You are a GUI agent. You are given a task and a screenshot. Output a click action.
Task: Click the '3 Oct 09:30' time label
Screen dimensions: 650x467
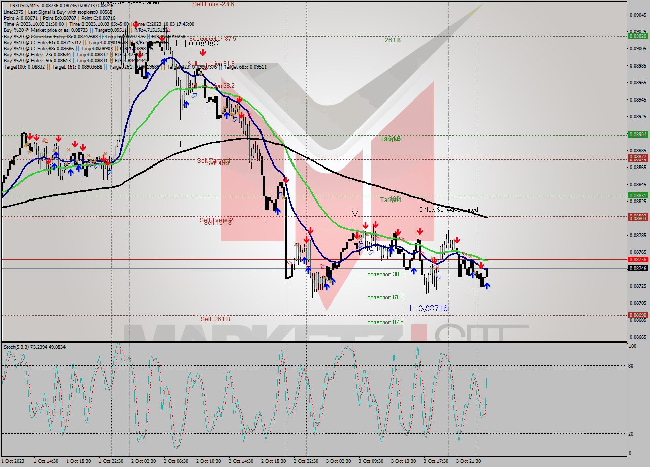[371, 461]
